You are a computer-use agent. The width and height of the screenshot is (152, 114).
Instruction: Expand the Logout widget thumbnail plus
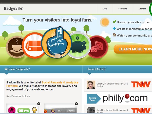(77, 104)
